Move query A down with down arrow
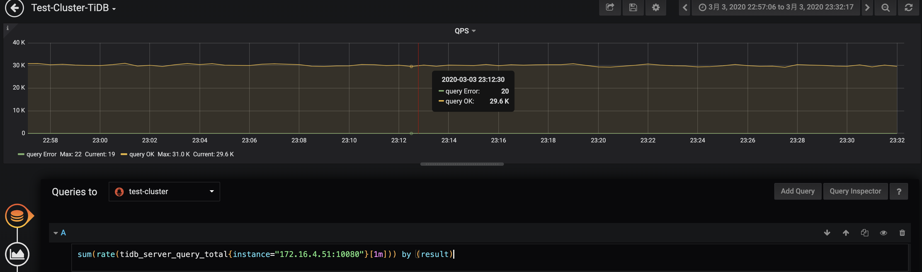 point(827,233)
